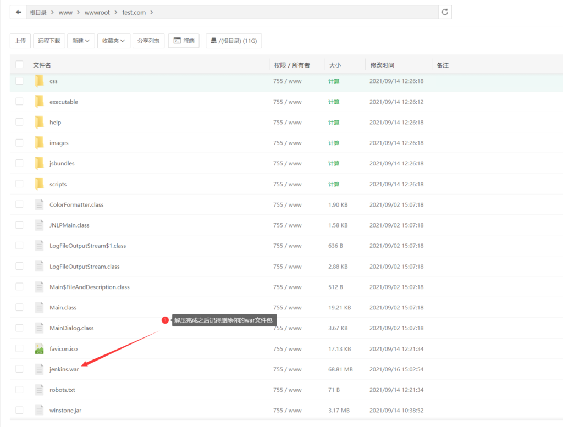563x427 pixels.
Task: Sort files by 修改时间 column header
Action: [382, 65]
